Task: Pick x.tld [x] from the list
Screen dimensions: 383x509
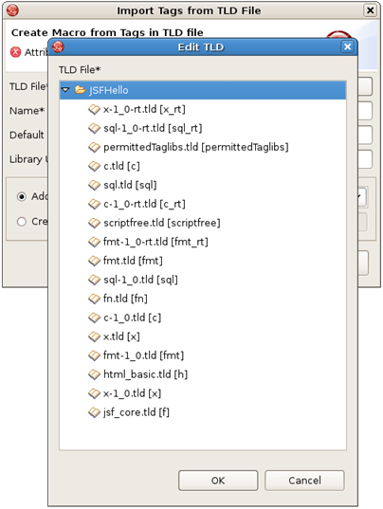Action: [x=121, y=336]
